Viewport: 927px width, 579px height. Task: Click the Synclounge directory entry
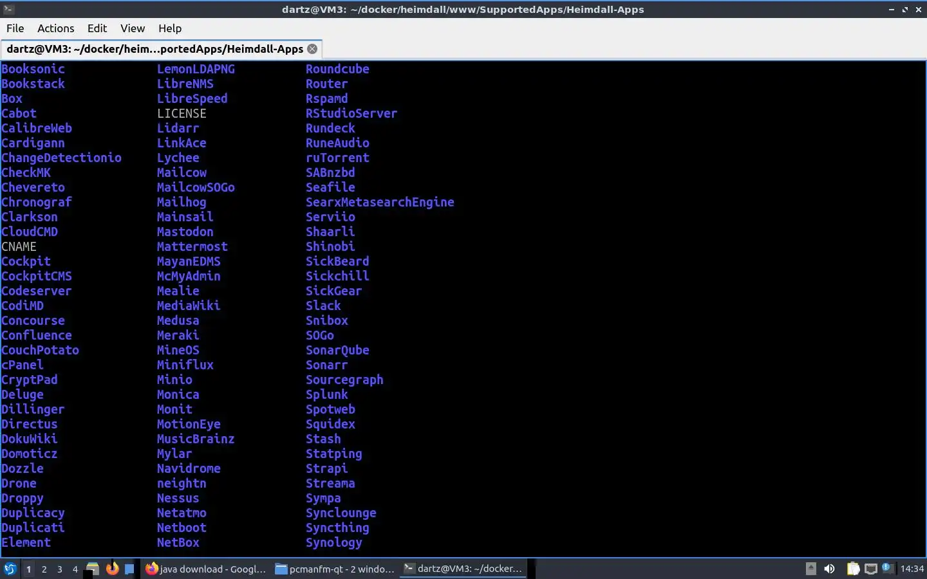point(341,513)
